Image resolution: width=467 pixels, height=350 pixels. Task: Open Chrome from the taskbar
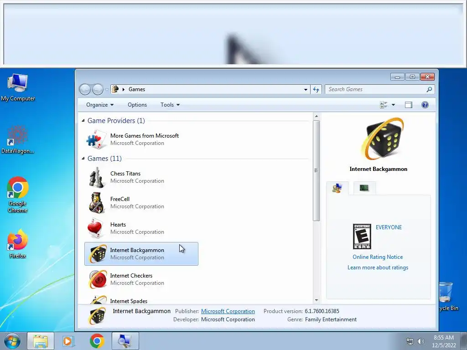[97, 341]
